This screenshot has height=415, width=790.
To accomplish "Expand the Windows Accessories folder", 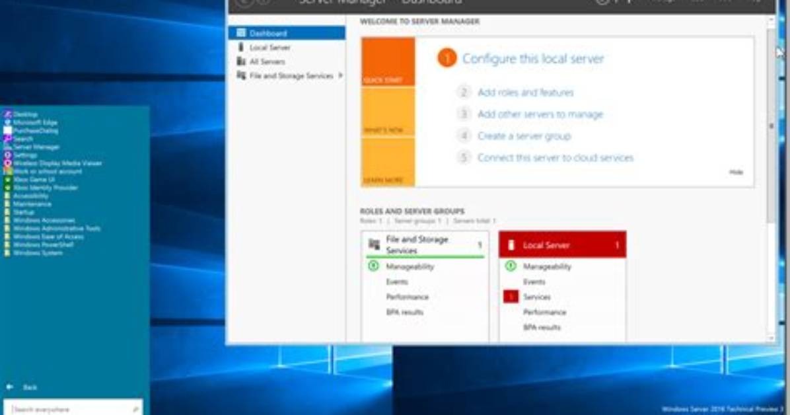I will (x=40, y=220).
